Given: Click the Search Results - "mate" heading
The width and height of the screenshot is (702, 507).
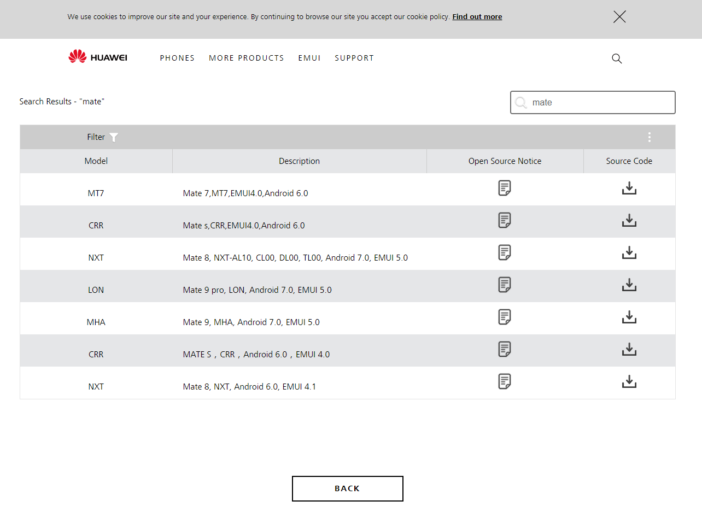Looking at the screenshot, I should pos(62,102).
